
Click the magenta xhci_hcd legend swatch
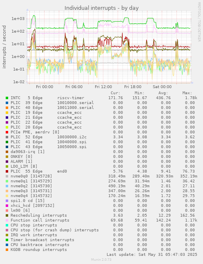coord(7,206)
